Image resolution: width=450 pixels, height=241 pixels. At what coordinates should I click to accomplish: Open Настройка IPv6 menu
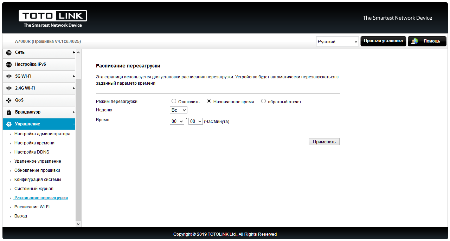(39, 64)
